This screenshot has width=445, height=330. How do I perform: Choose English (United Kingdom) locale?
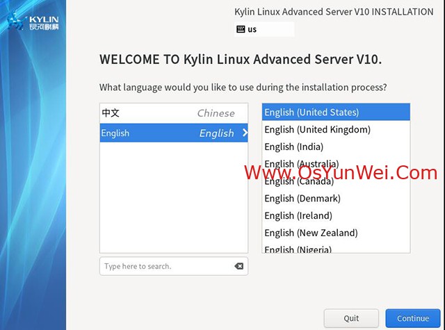[336, 129]
